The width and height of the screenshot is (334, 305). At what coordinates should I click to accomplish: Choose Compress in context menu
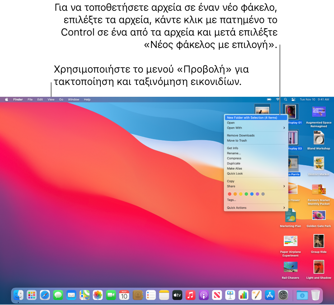click(x=256, y=158)
